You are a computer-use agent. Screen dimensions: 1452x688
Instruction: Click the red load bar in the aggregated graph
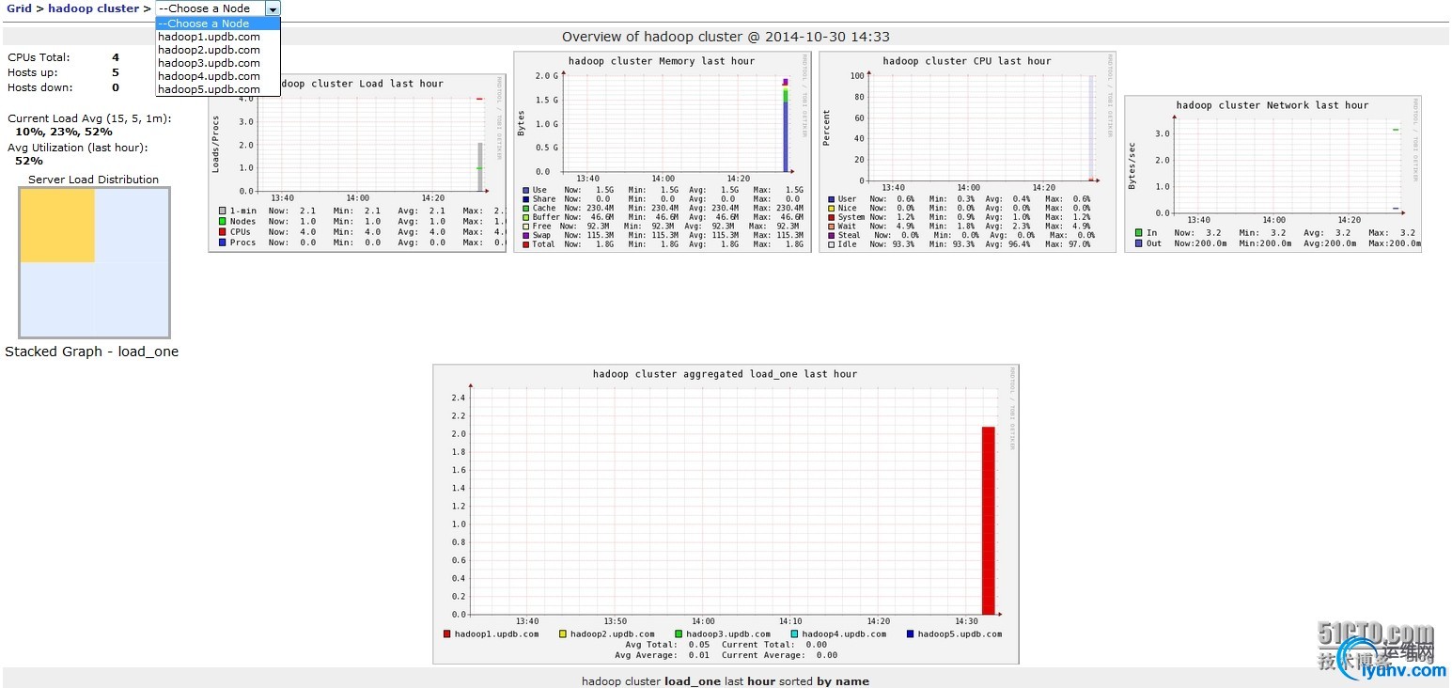click(988, 521)
